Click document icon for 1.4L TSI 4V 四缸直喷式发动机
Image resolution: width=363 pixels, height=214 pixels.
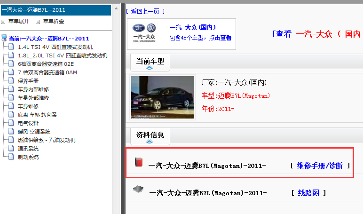click(x=11, y=47)
